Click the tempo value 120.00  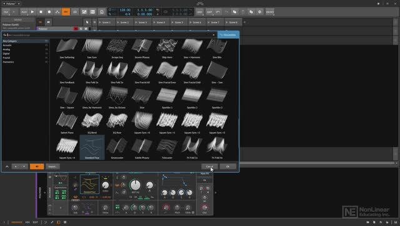tap(125, 10)
